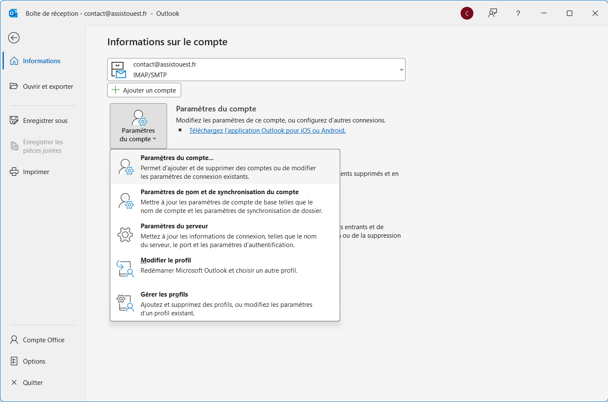The width and height of the screenshot is (608, 402).
Task: Click person-gear icon beside nom et synchronisation
Action: pos(126,201)
